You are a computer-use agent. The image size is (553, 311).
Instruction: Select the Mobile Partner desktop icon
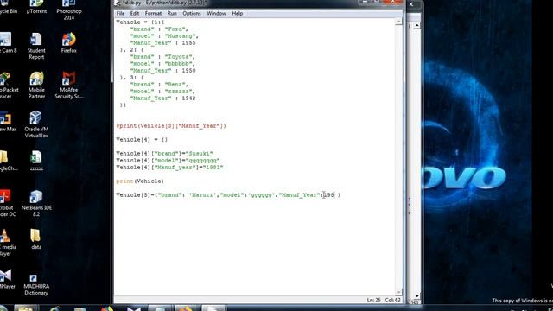click(36, 85)
